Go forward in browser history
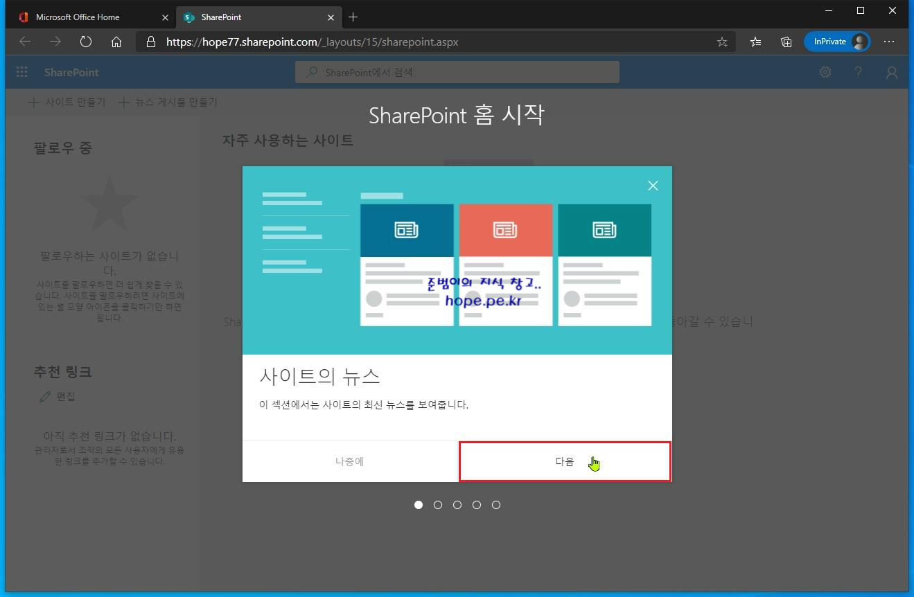 click(x=55, y=42)
